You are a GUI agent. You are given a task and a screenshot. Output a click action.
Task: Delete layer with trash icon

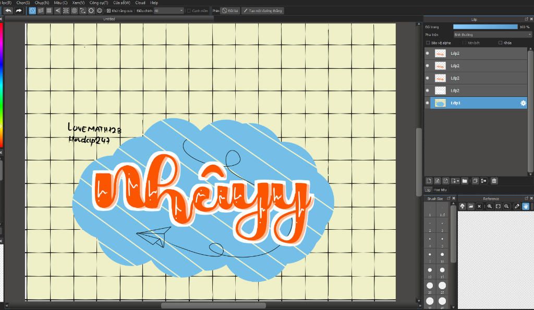click(494, 181)
